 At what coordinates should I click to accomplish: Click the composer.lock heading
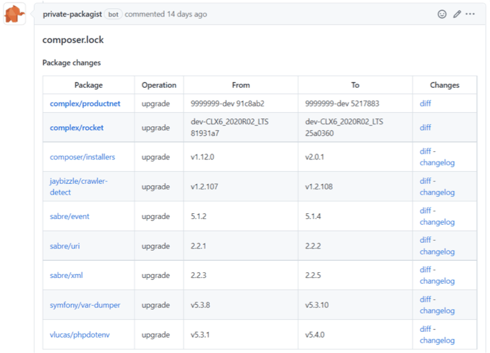point(73,40)
